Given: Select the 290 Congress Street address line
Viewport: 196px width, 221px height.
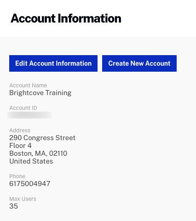Looking at the screenshot, I should [x=42, y=138].
